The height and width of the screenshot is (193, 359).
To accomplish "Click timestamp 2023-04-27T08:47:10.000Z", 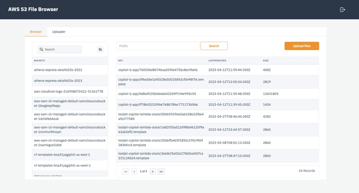I will 229,156.
